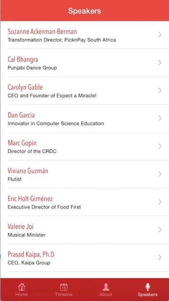Tap arrow in Eric Holt-Giménez row
The height and width of the screenshot is (301, 169).
[x=160, y=202]
